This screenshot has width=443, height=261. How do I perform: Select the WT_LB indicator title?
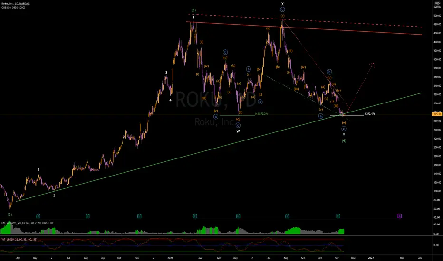click(19, 240)
